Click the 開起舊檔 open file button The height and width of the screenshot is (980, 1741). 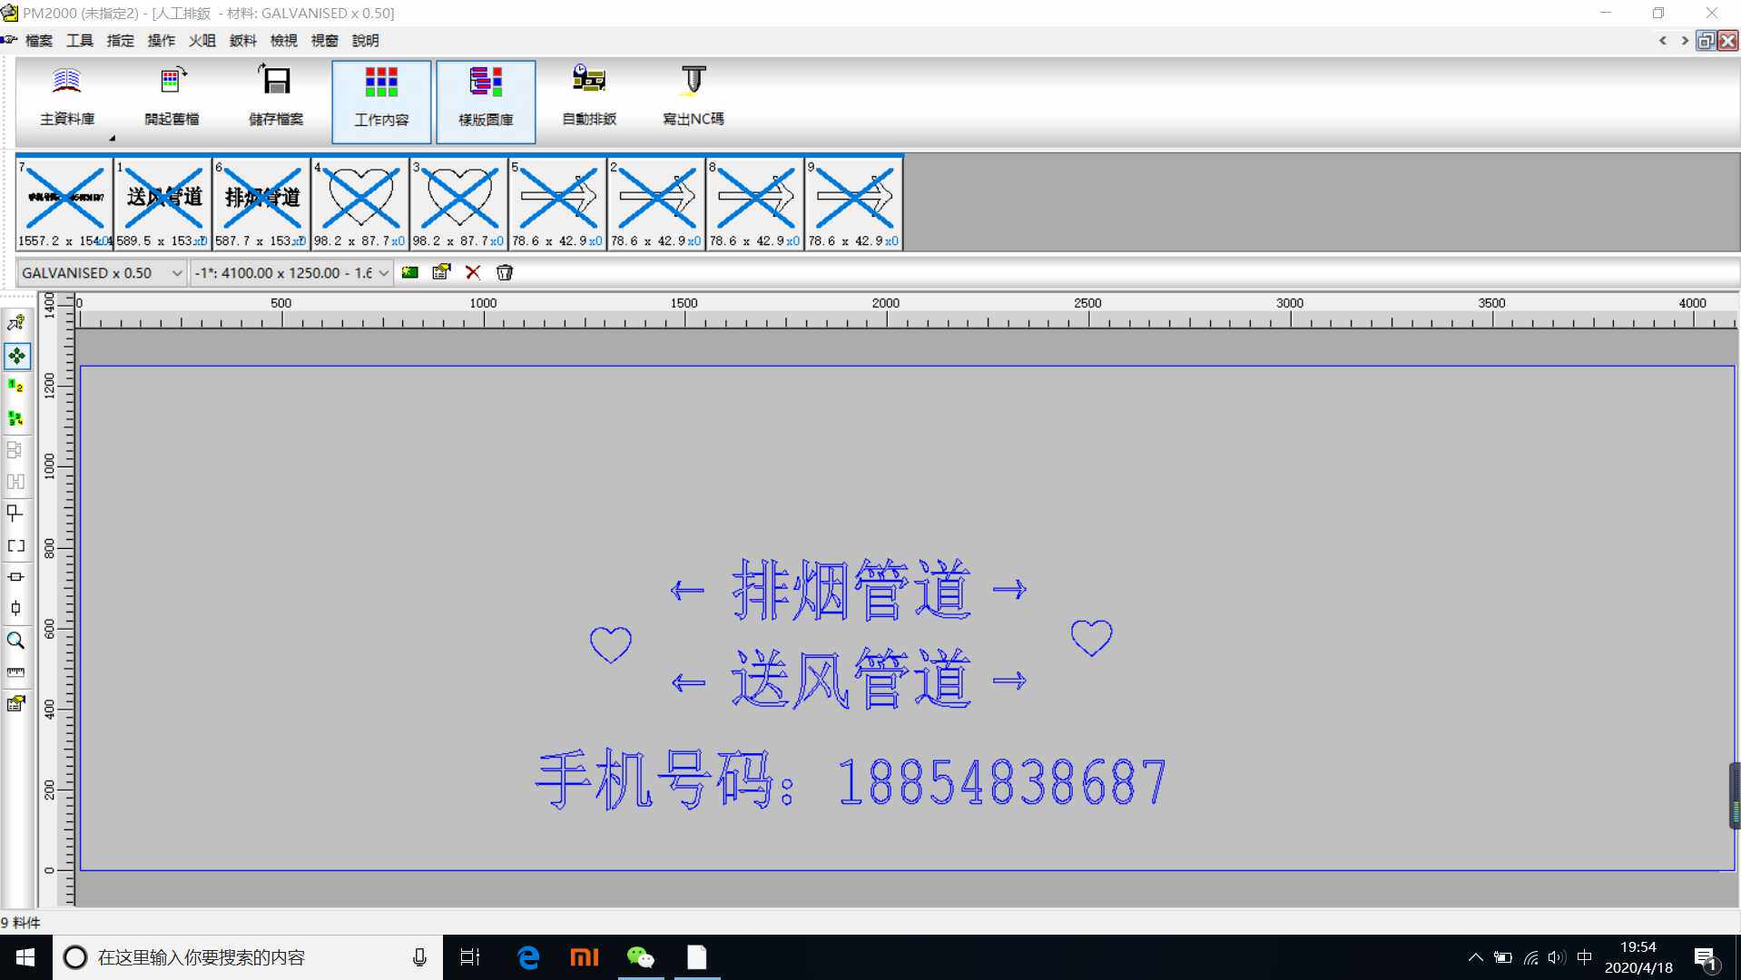tap(172, 98)
